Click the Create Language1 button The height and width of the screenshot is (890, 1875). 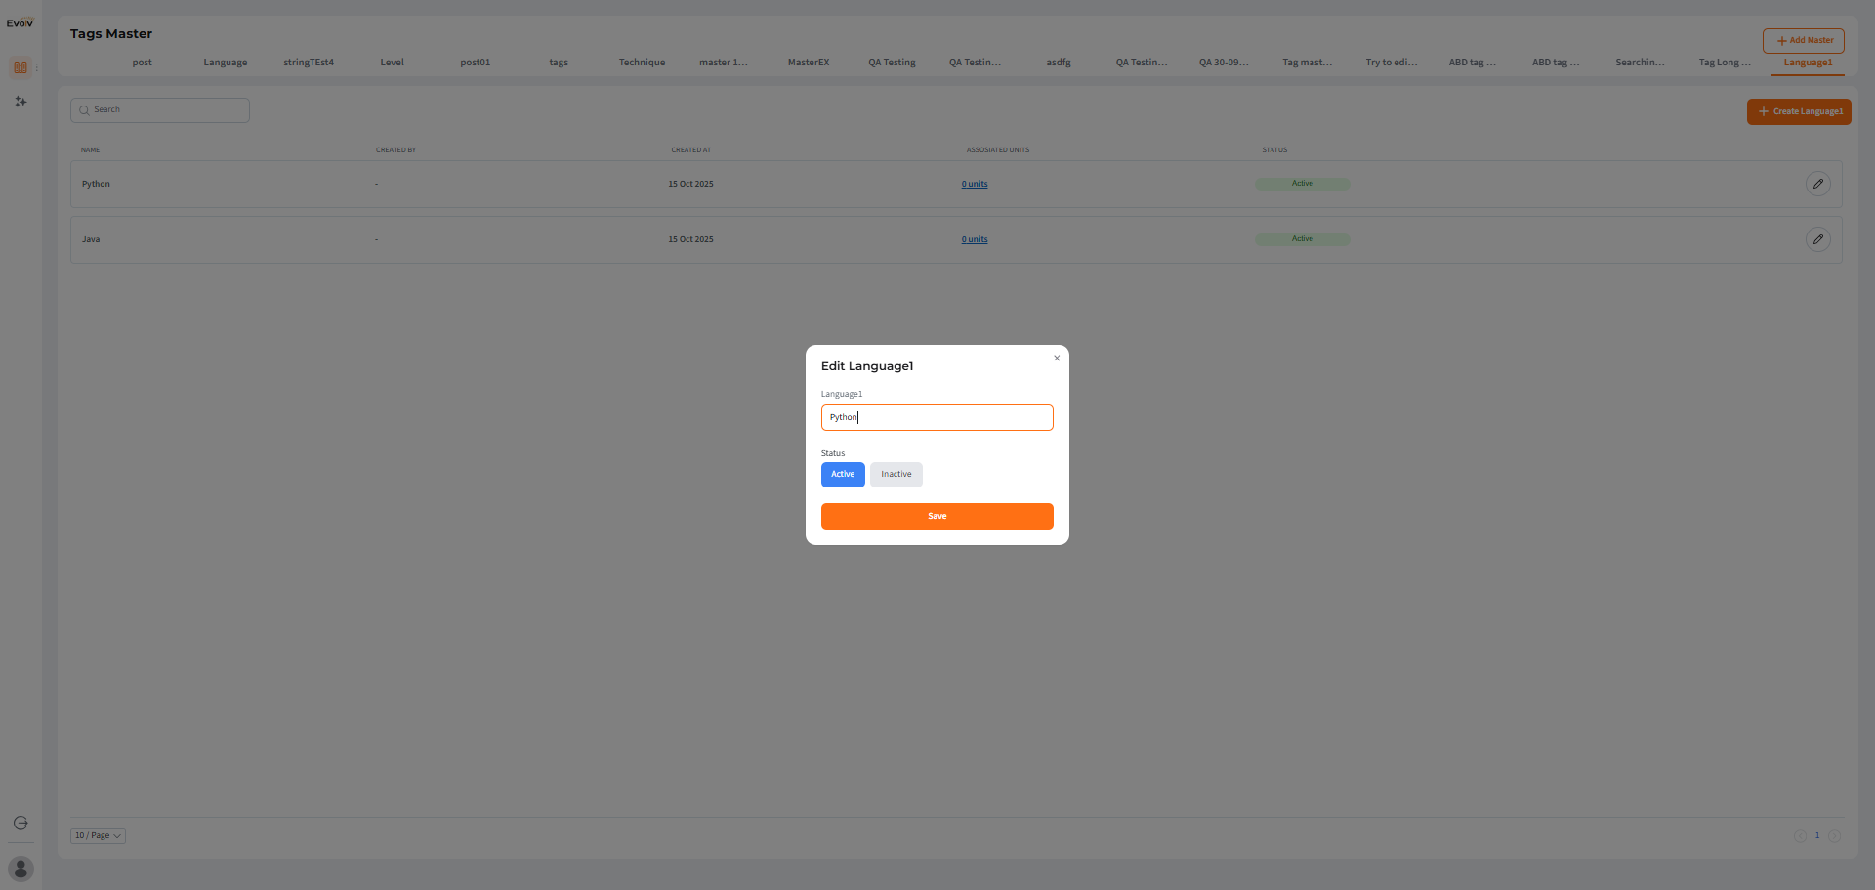(x=1799, y=111)
